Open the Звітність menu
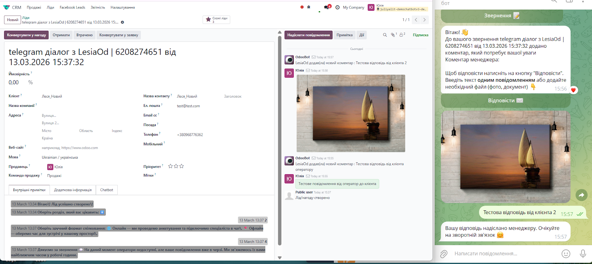592x264 pixels. click(98, 7)
